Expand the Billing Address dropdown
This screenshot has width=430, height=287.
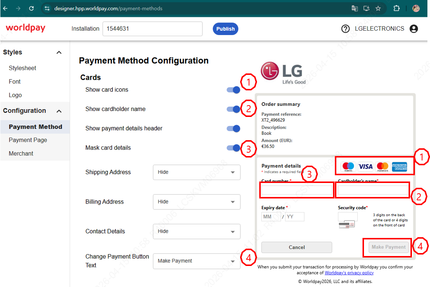coord(197,202)
